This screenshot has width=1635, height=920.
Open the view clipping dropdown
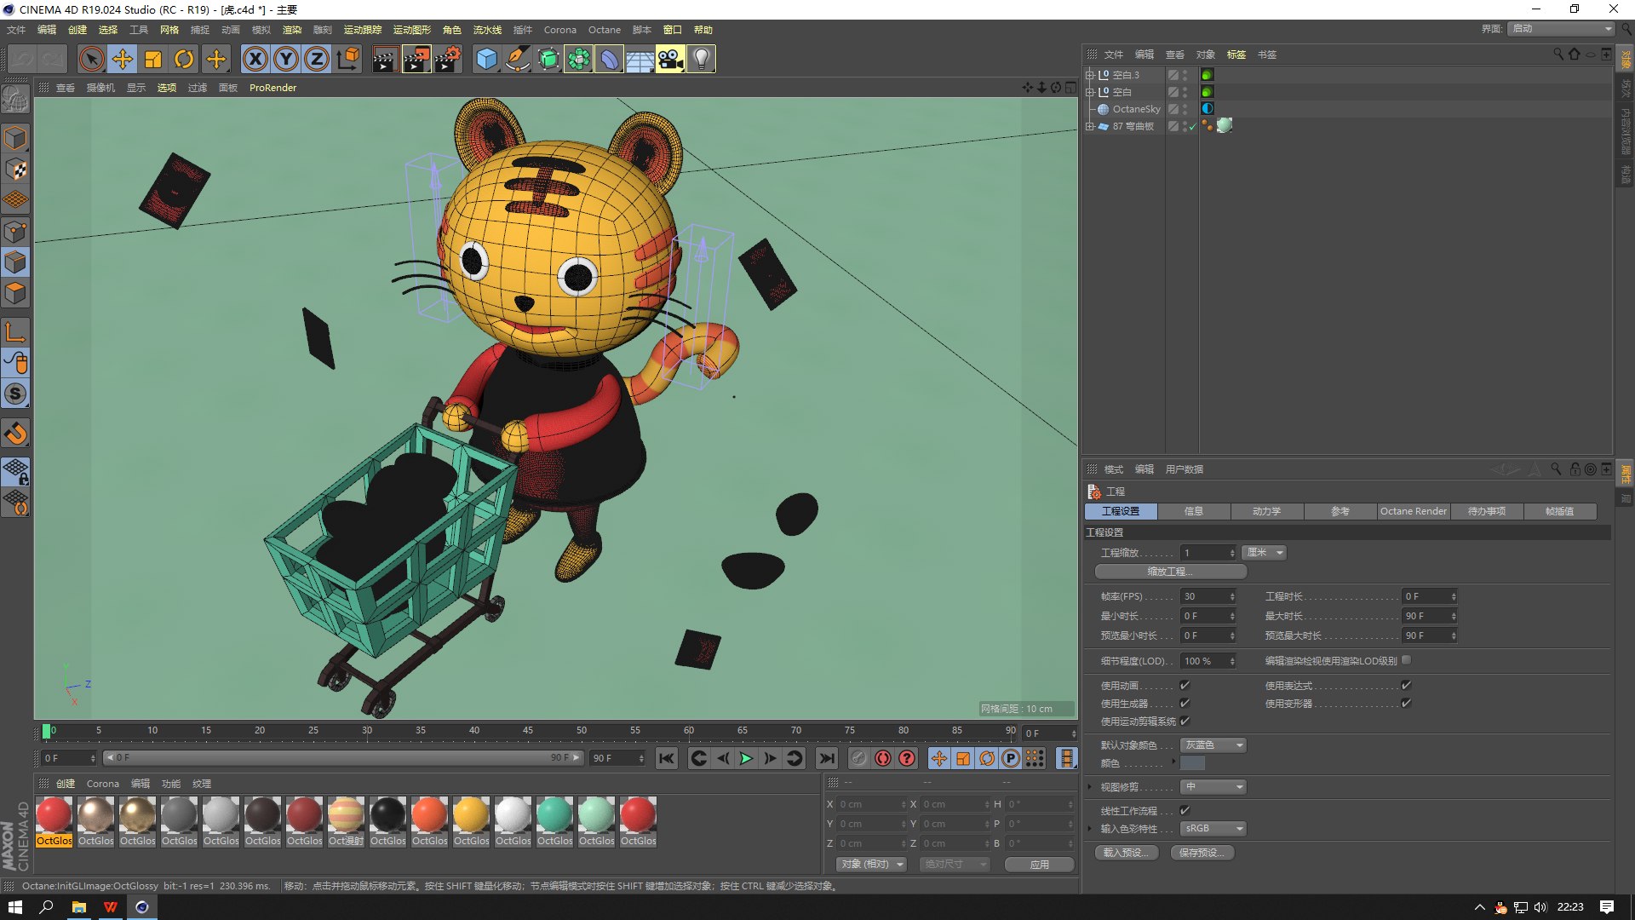1213,786
